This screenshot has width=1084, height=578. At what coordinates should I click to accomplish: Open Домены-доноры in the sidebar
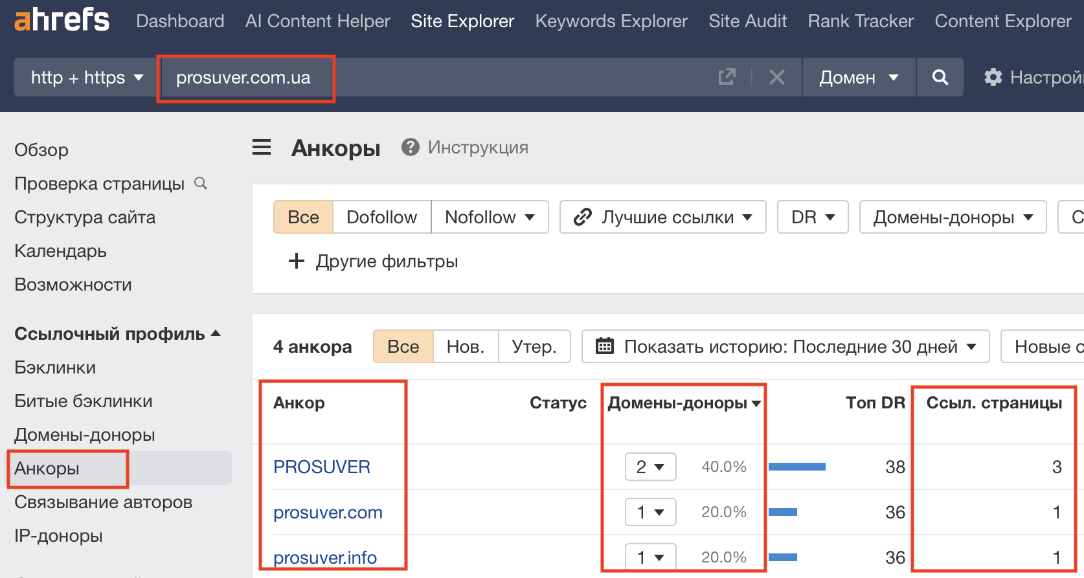(85, 434)
